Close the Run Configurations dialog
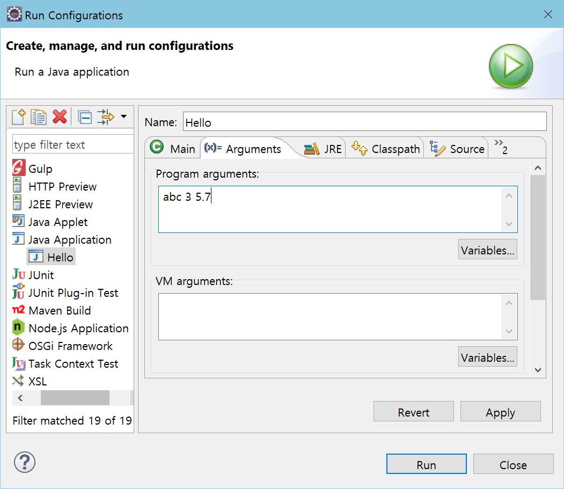Viewport: 564px width, 489px height. tap(513, 464)
